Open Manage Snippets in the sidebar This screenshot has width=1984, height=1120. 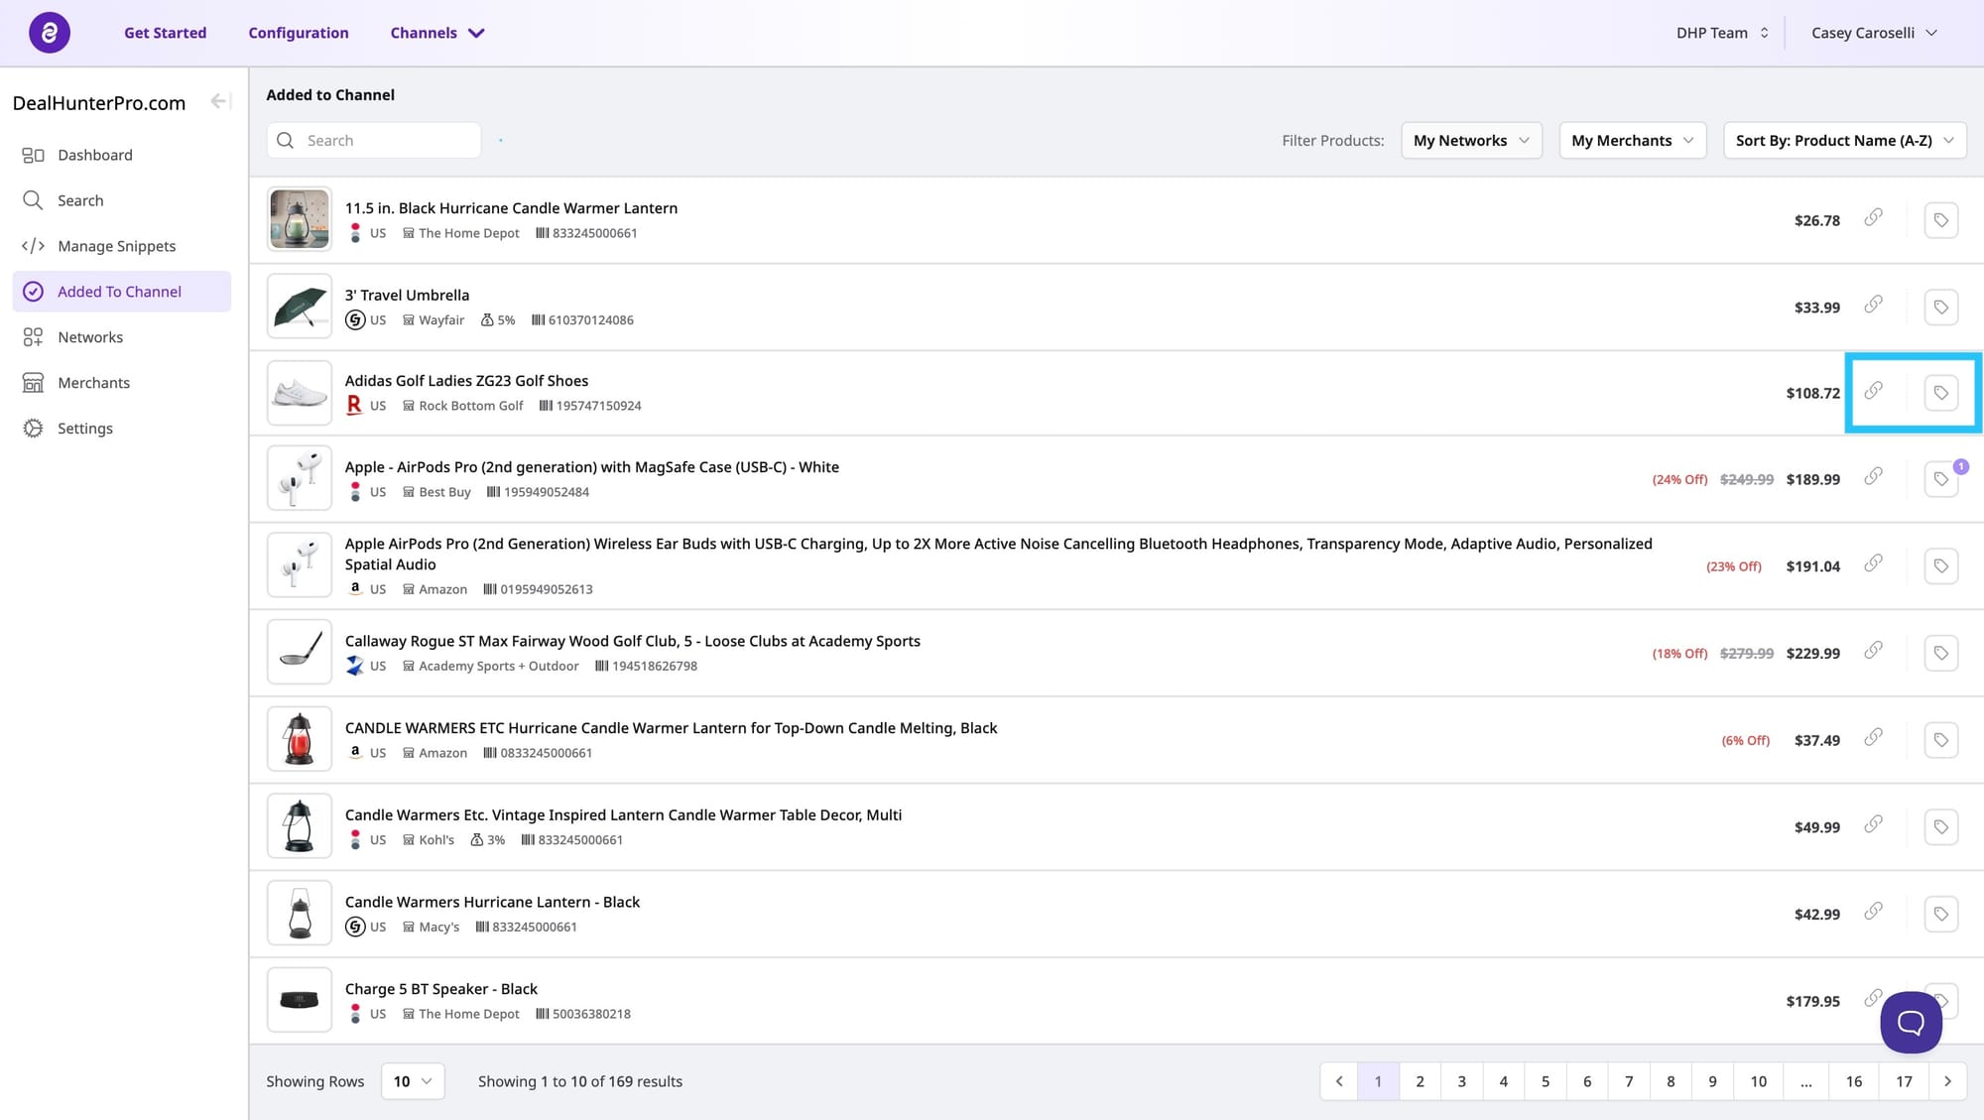coord(116,246)
